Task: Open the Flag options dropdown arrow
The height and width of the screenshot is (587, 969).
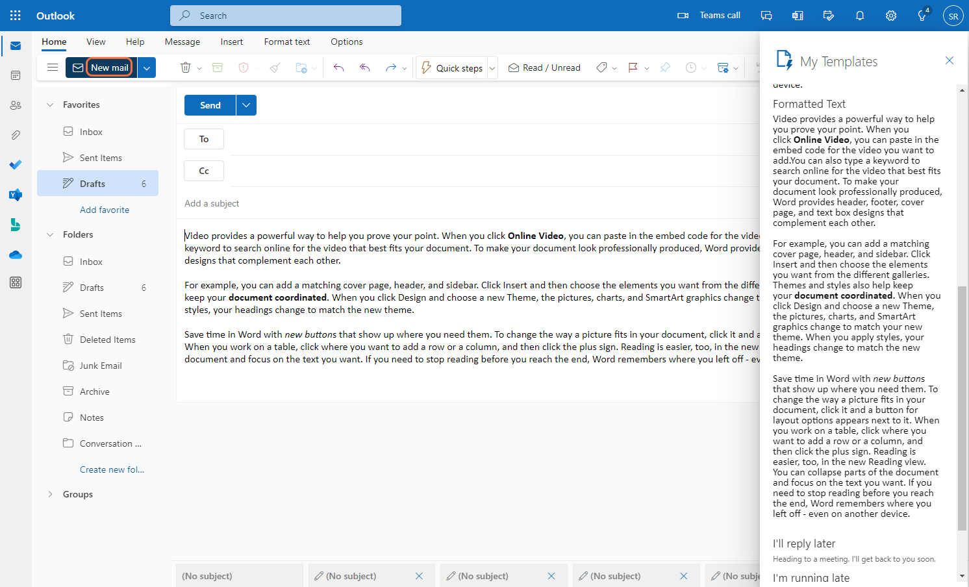Action: [647, 68]
